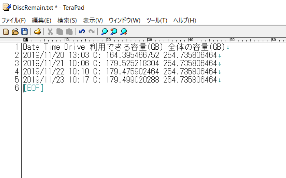Open the 検索(S) menu
The image size is (286, 178).
click(x=67, y=20)
